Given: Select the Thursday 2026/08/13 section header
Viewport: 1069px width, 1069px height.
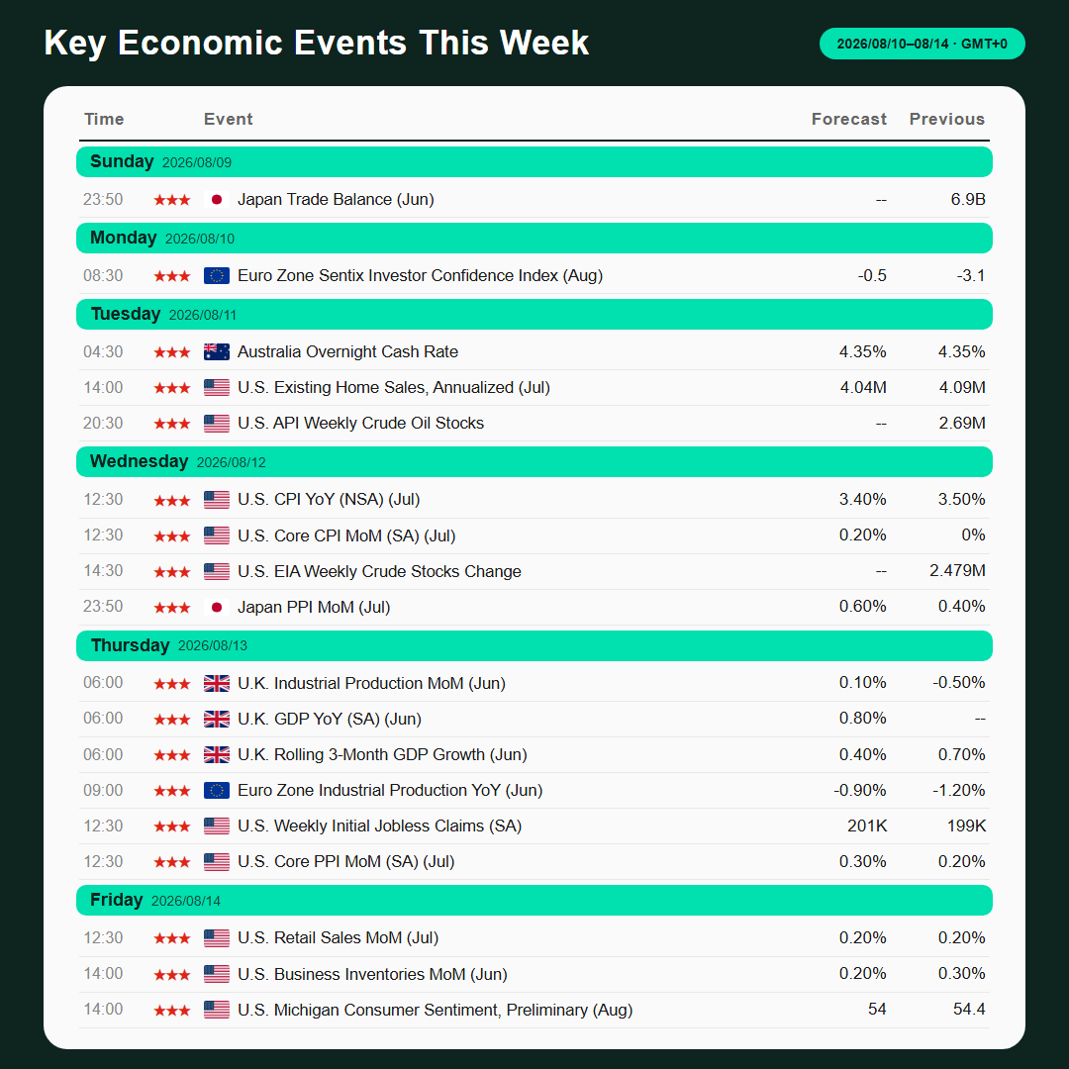Looking at the screenshot, I should [x=534, y=645].
